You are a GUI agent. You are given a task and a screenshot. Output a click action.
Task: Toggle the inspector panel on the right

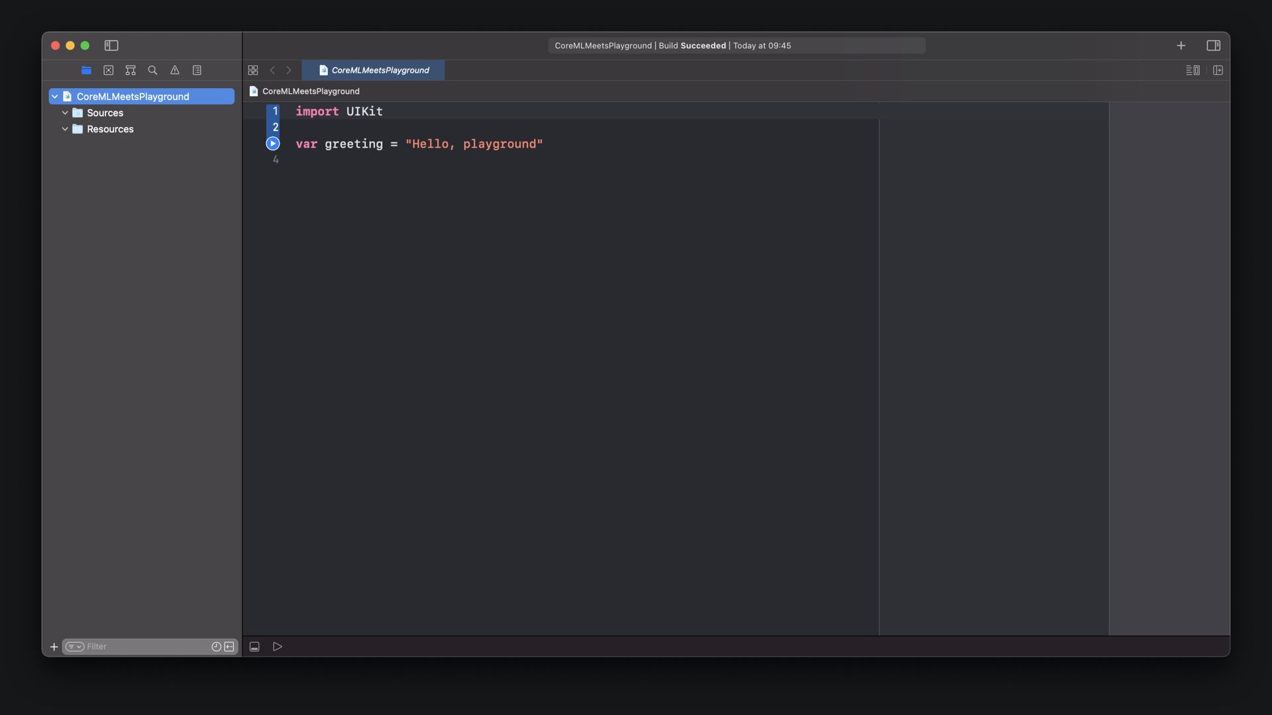(1213, 46)
